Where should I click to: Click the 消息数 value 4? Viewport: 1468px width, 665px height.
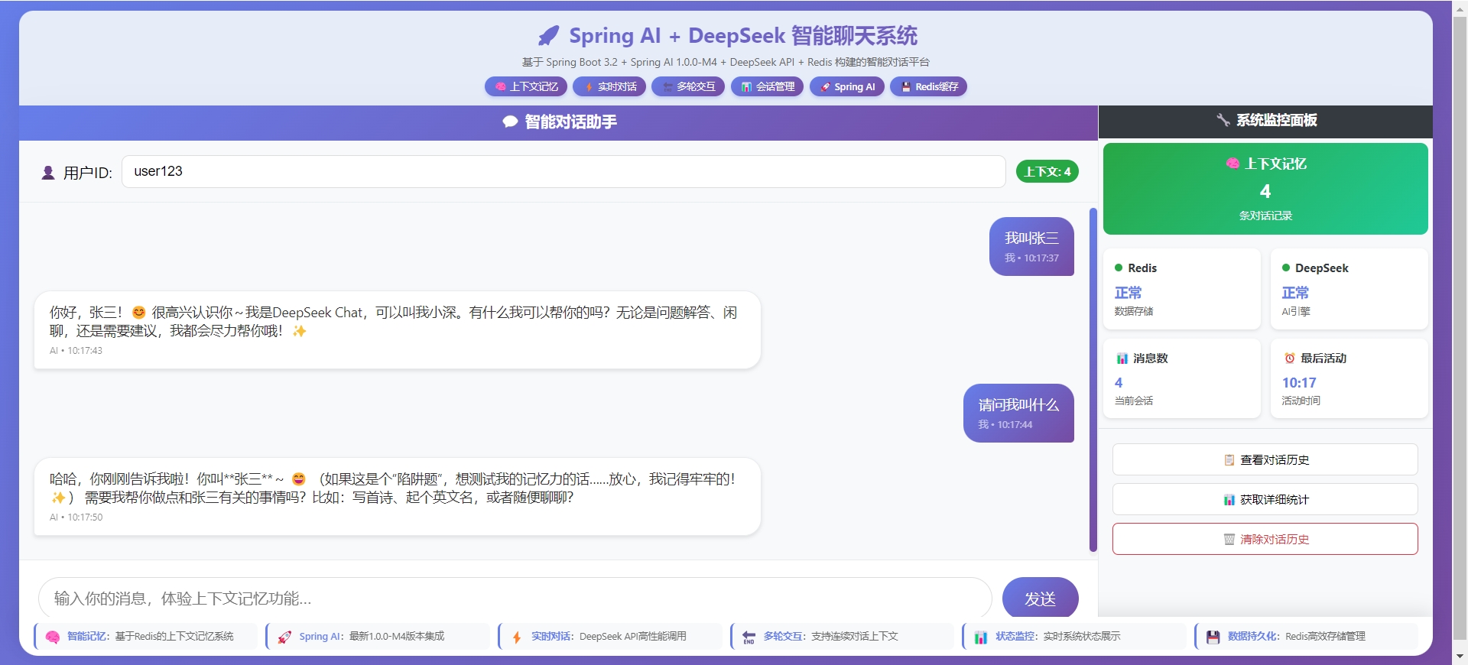point(1119,383)
